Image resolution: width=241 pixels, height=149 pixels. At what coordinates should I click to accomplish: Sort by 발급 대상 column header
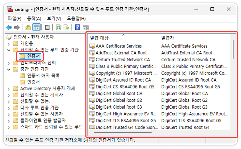coord(124,38)
